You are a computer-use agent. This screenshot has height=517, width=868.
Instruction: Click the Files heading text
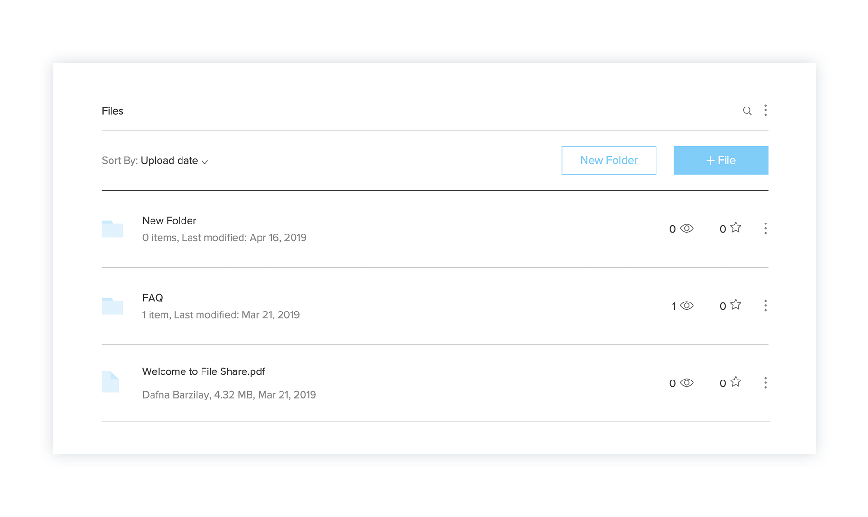click(112, 111)
